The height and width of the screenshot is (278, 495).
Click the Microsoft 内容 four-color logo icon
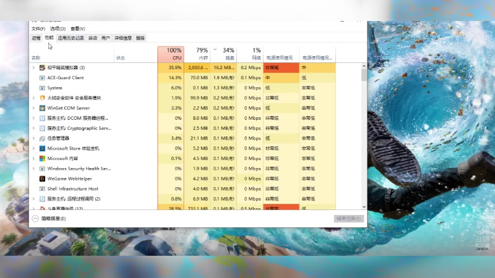42,159
